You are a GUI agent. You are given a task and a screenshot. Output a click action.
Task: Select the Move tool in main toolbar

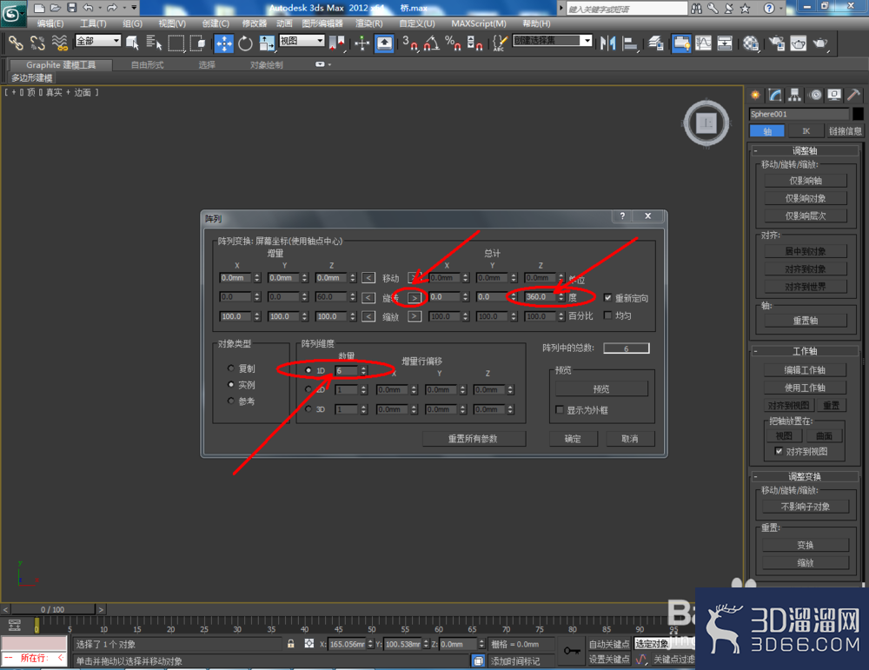224,43
